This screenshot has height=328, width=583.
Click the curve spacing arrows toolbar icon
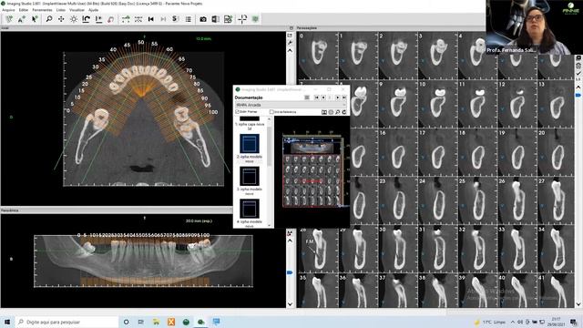126,19
